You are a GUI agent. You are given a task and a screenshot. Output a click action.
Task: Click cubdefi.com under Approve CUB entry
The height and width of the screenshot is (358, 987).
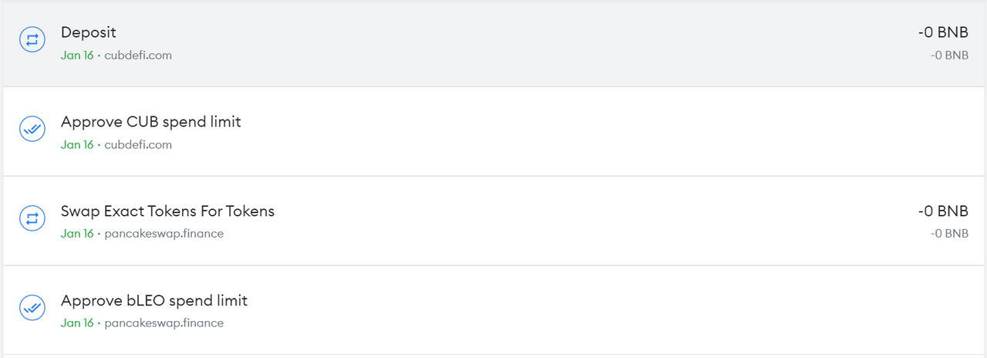[x=138, y=144]
